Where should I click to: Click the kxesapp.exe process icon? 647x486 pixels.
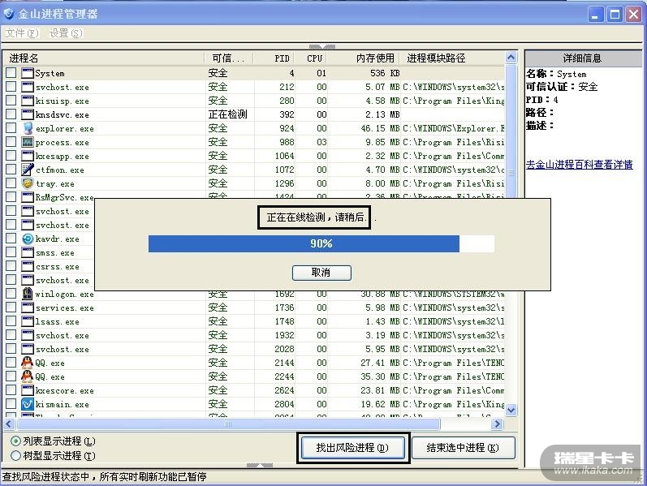28,156
